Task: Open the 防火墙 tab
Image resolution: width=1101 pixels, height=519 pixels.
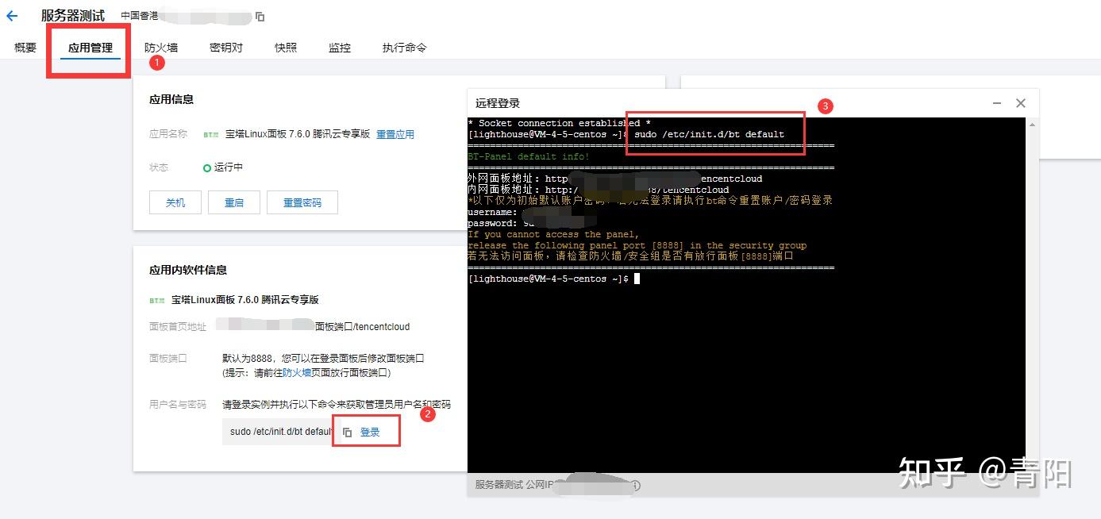Action: coord(161,48)
